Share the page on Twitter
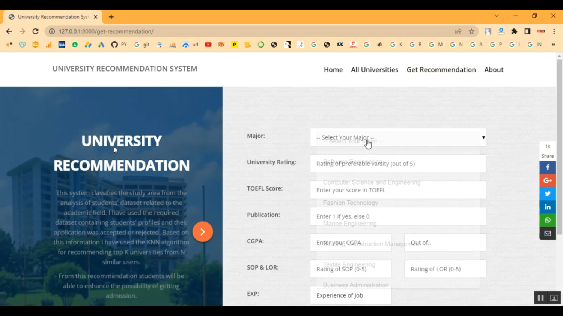Image resolution: width=563 pixels, height=316 pixels. coord(548,194)
